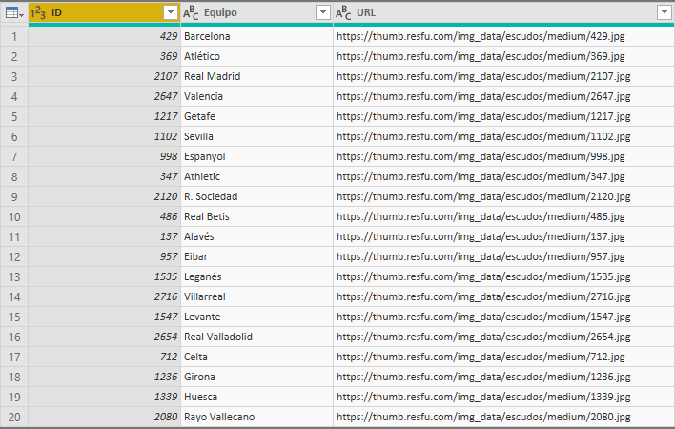This screenshot has height=429, width=675.
Task: Select row number 5
Action: tap(14, 116)
